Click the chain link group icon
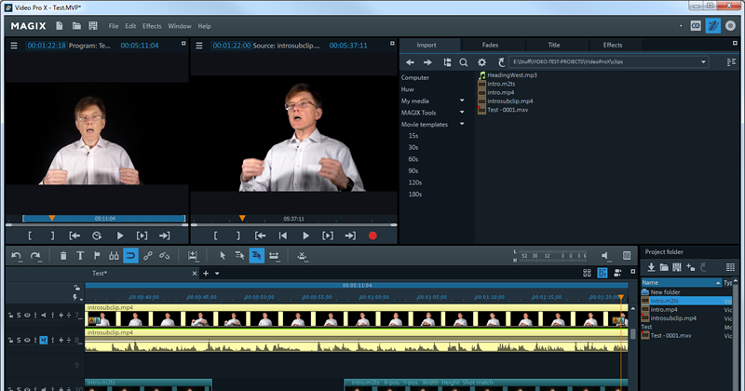The height and width of the screenshot is (391, 745). (x=147, y=255)
